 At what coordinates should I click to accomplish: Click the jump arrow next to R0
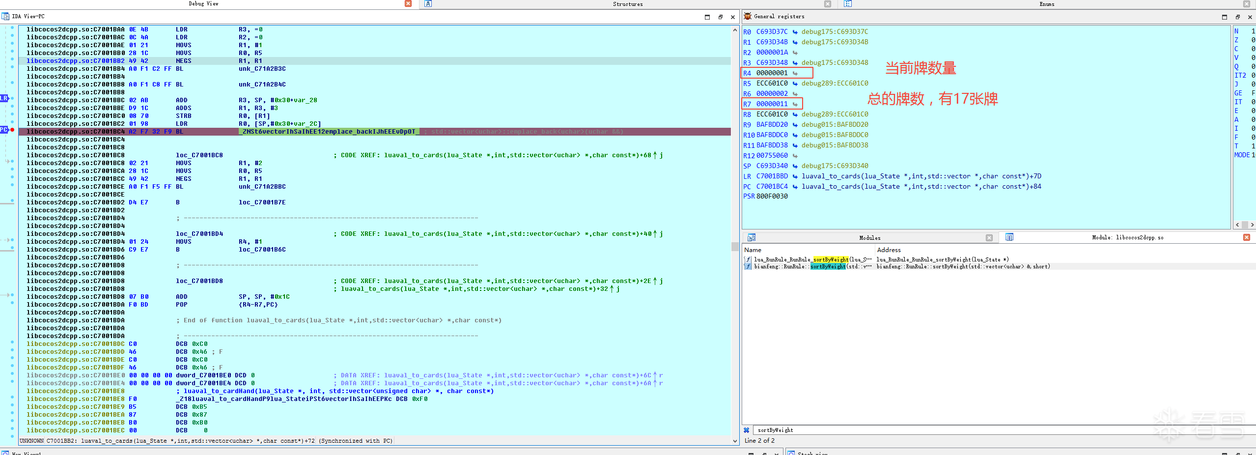click(x=795, y=32)
